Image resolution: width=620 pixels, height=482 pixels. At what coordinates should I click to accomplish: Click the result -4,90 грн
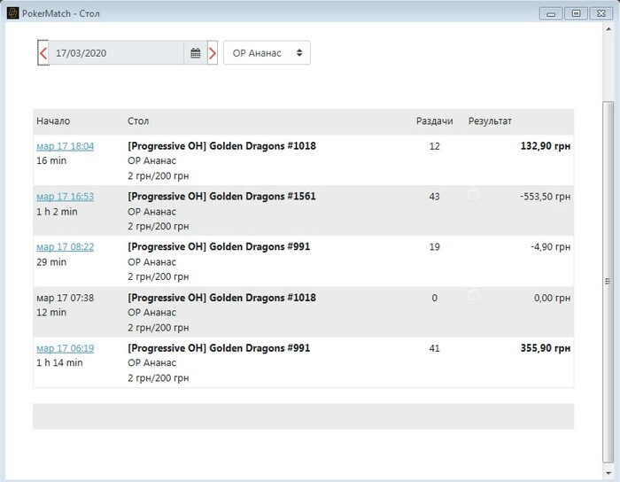pyautogui.click(x=550, y=247)
